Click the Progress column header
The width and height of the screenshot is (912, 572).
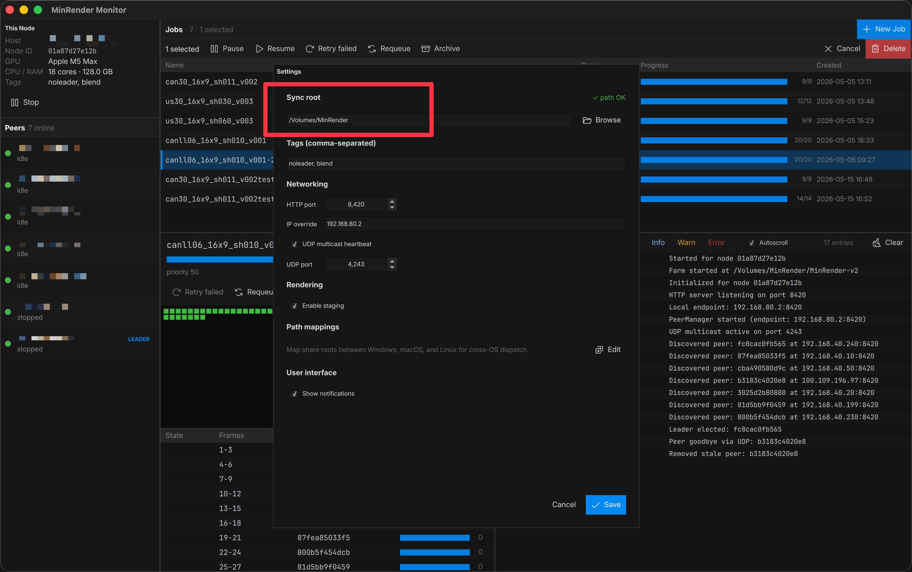(x=654, y=65)
